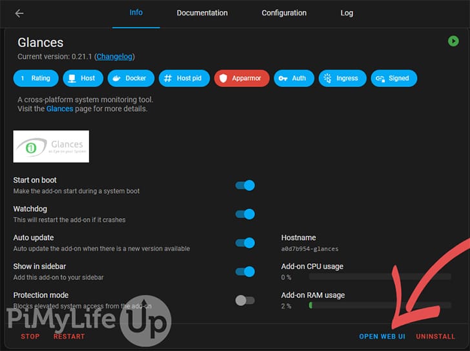Click the '0 %' CPU value
The height and width of the screenshot is (351, 470).
(x=286, y=277)
